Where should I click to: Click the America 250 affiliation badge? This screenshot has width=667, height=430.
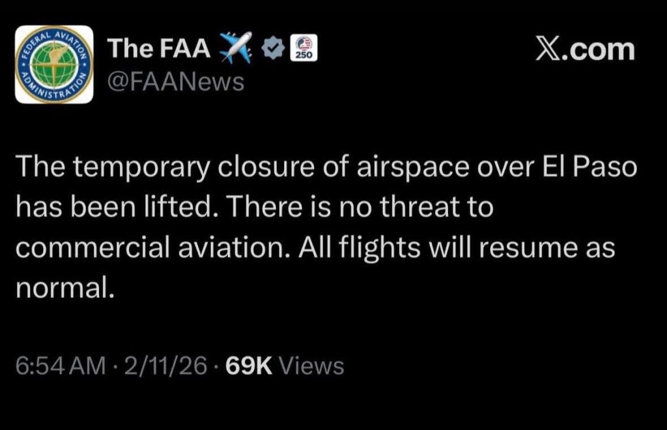pyautogui.click(x=303, y=47)
